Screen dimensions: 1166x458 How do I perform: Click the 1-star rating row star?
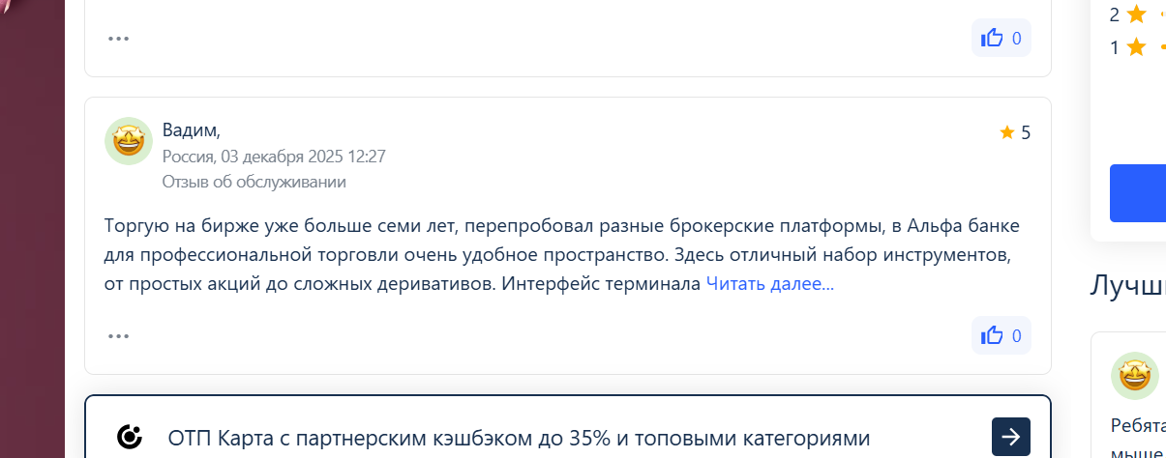(x=1136, y=46)
